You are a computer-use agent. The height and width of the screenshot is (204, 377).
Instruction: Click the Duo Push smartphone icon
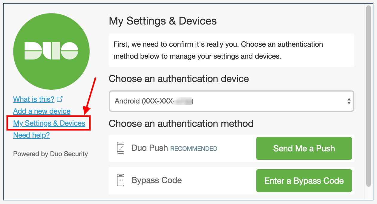(x=120, y=148)
